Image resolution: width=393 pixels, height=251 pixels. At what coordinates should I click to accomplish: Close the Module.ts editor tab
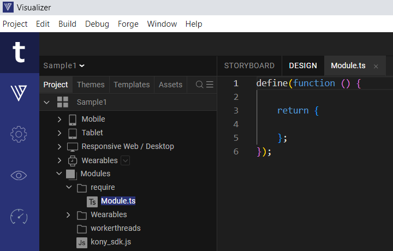[x=376, y=66]
